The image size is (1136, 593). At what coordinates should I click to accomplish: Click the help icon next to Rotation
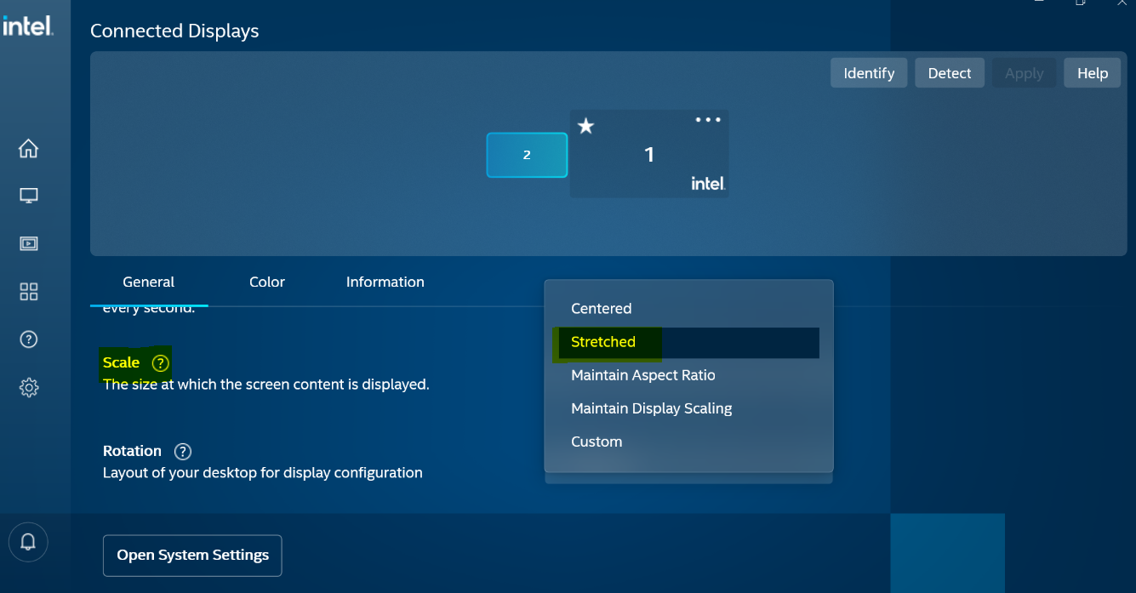point(182,452)
